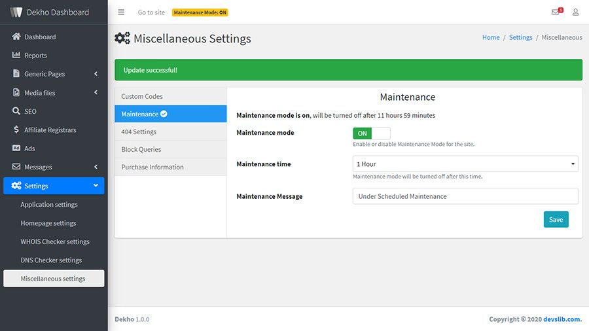Open the user profile icon
This screenshot has height=331, width=589.
[576, 12]
